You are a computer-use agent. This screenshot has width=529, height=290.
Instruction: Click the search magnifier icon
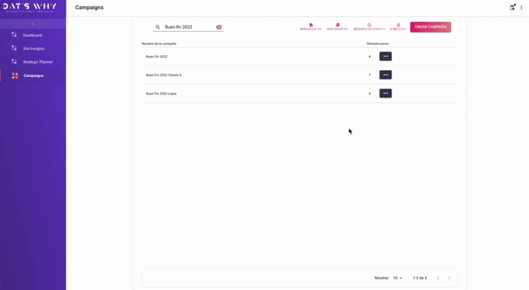(x=157, y=27)
